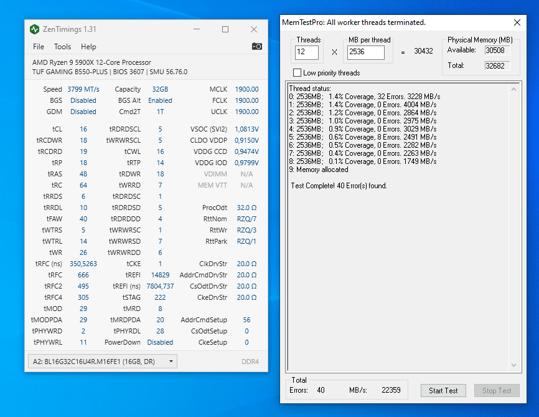Click the VDDG IOD value 0,9799V
Screen dimensions: 539x417
[246, 163]
